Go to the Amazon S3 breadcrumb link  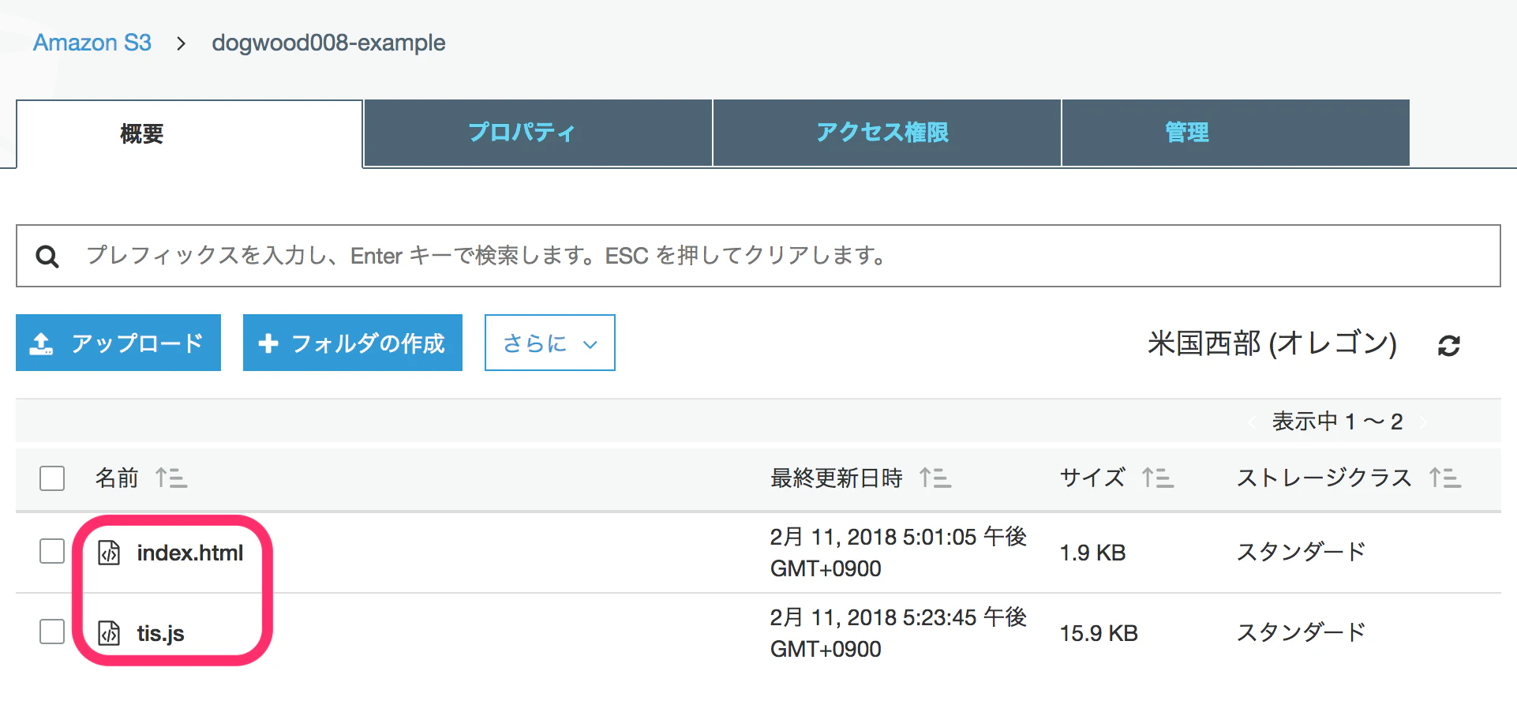pos(92,43)
